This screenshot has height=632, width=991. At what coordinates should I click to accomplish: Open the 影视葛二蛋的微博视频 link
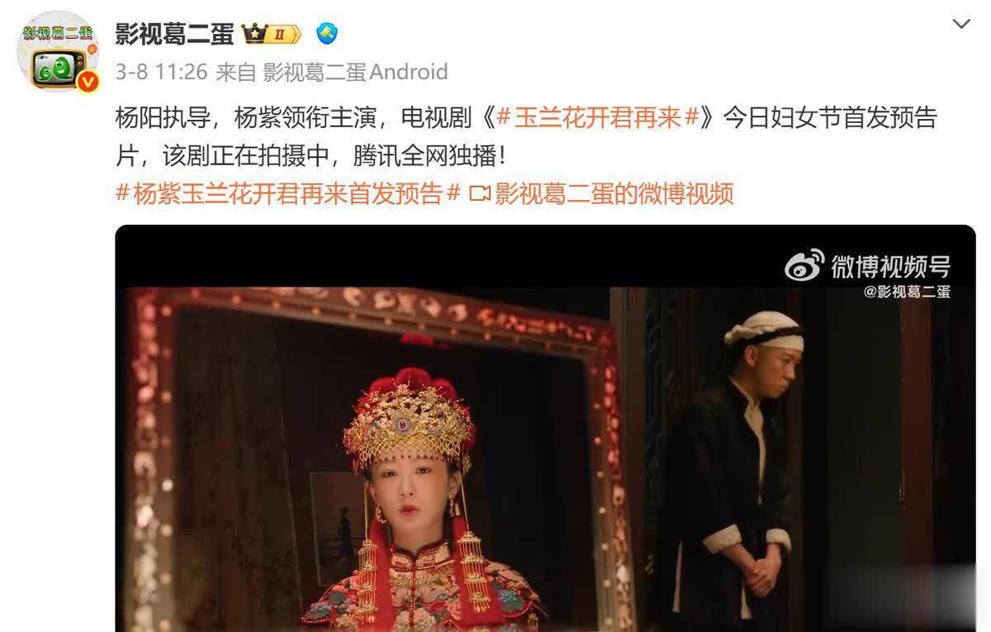click(614, 193)
